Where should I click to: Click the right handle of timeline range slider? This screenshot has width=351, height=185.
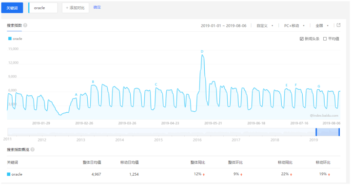pyautogui.click(x=339, y=132)
